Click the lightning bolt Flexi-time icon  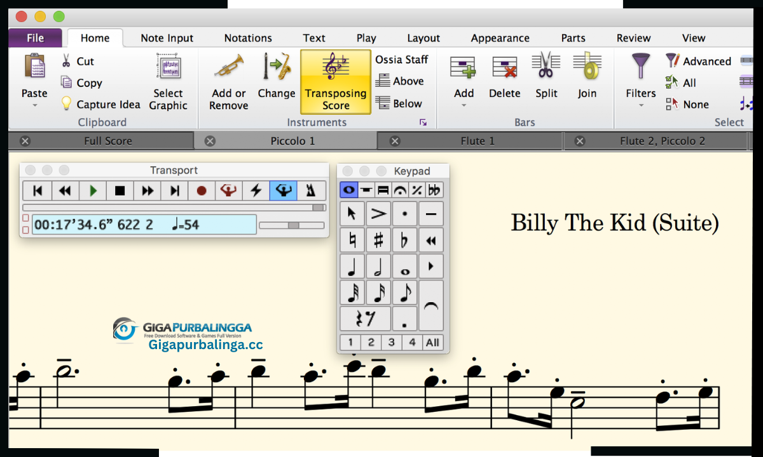click(x=256, y=190)
